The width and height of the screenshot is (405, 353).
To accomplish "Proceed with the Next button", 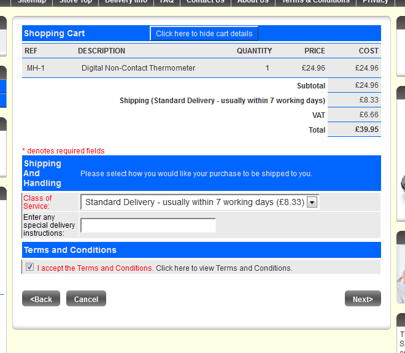I will (362, 299).
